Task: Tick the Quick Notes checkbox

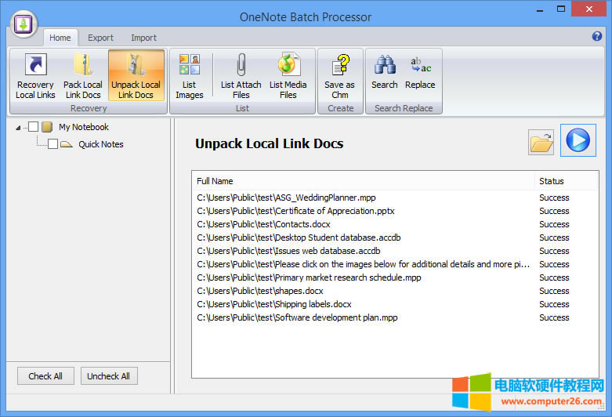Action: tap(53, 144)
